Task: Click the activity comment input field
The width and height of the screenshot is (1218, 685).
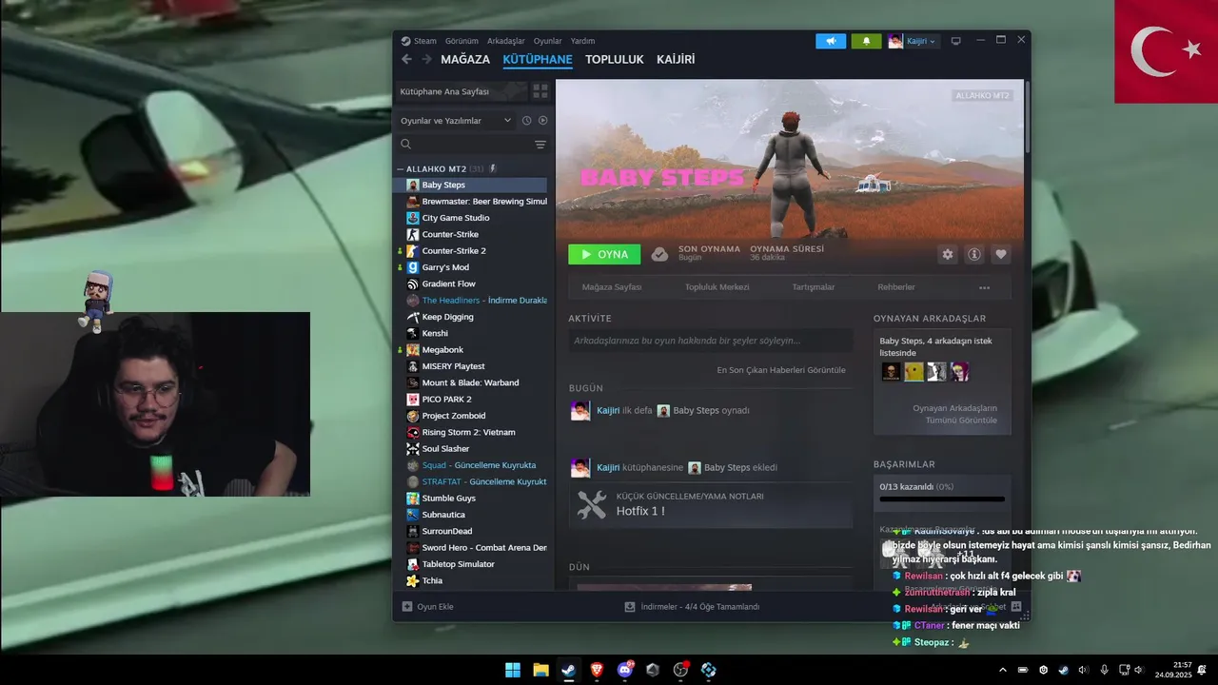Action: click(x=711, y=341)
